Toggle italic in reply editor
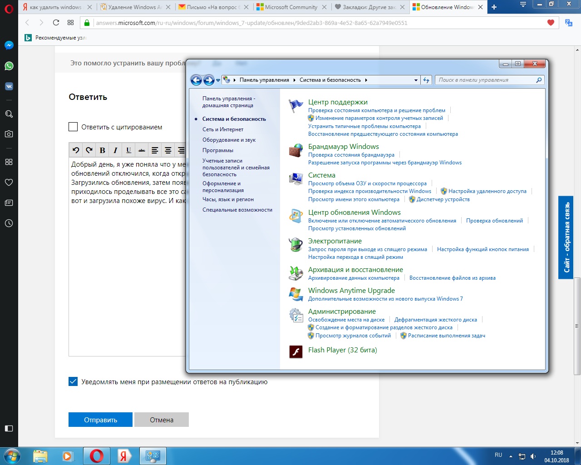The image size is (581, 465). [115, 150]
